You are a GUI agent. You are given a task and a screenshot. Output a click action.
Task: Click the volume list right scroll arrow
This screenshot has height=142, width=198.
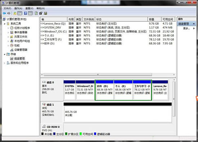point(174,74)
